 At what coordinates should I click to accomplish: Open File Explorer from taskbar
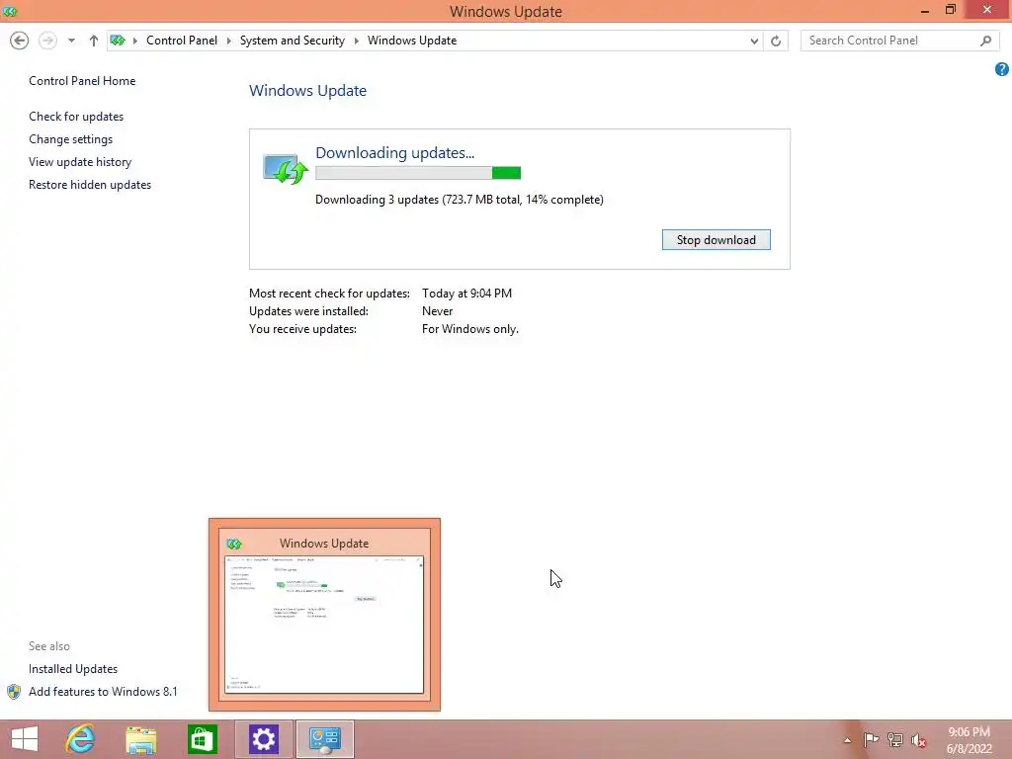pos(140,739)
